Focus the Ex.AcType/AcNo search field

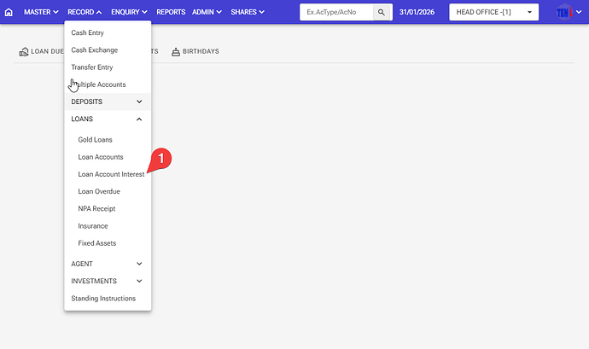point(335,13)
